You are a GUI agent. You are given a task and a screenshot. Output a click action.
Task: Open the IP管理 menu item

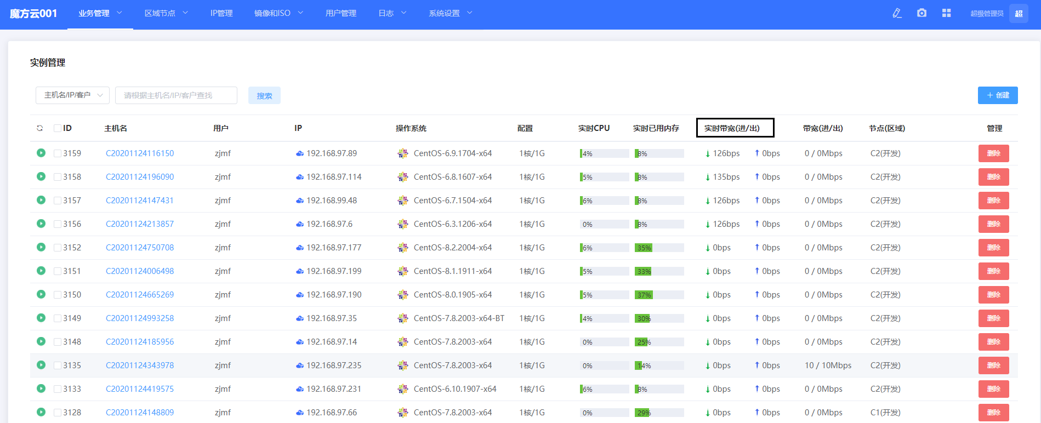221,13
